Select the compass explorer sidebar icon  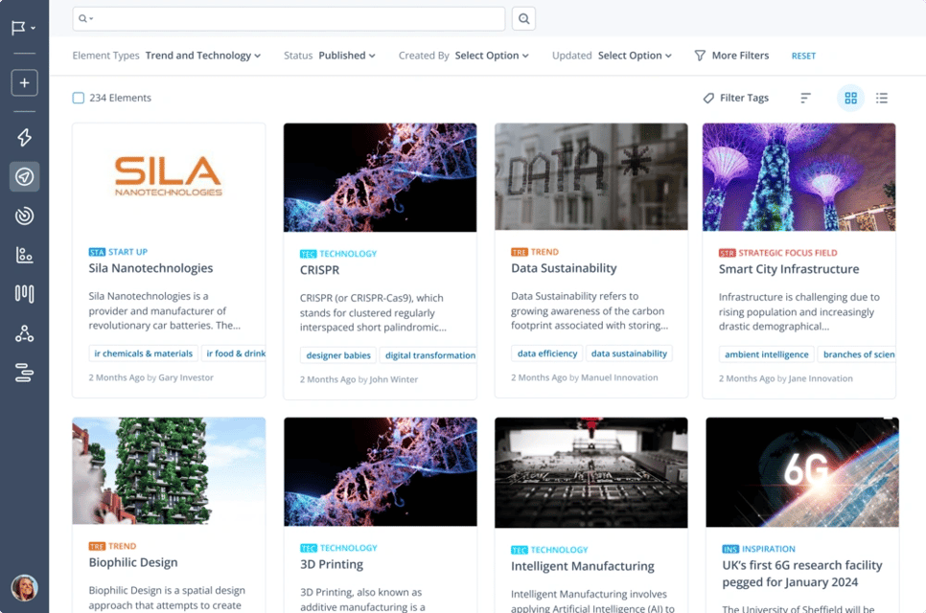(25, 177)
